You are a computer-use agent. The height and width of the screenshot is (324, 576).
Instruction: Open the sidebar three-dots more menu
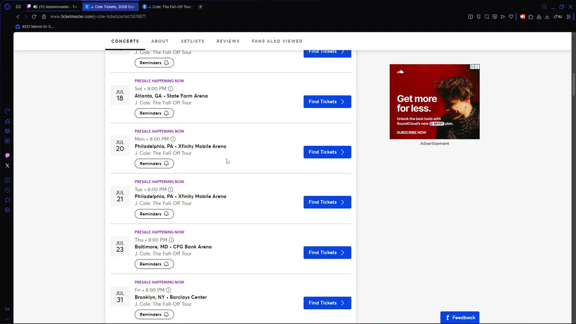point(7,318)
